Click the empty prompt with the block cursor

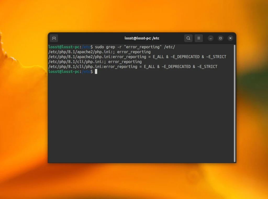73,71
